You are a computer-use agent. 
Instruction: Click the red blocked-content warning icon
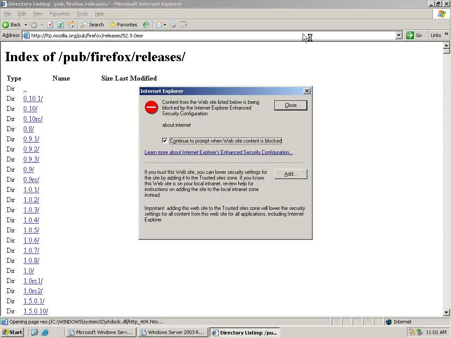click(152, 107)
